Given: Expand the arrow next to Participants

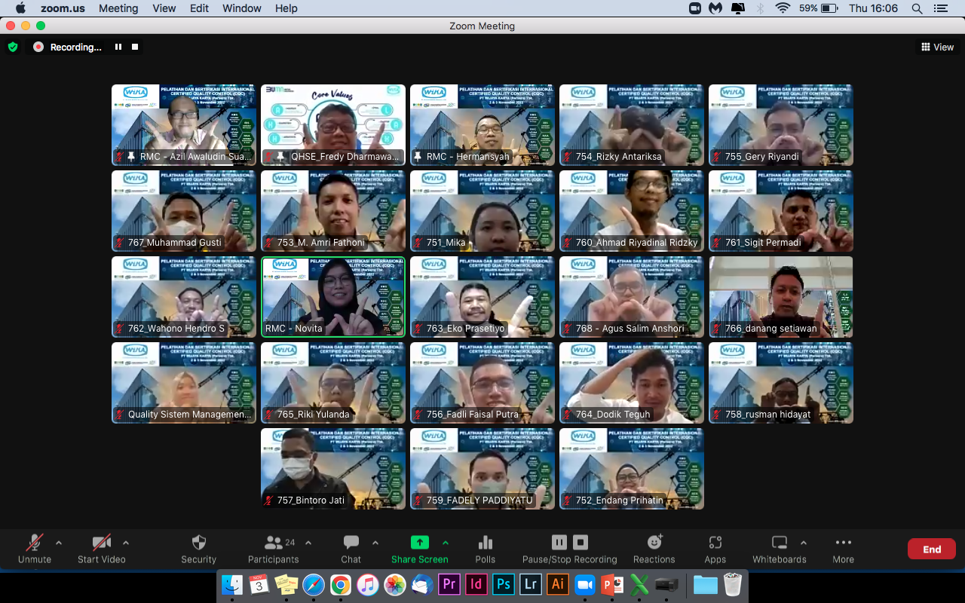Looking at the screenshot, I should pos(308,543).
